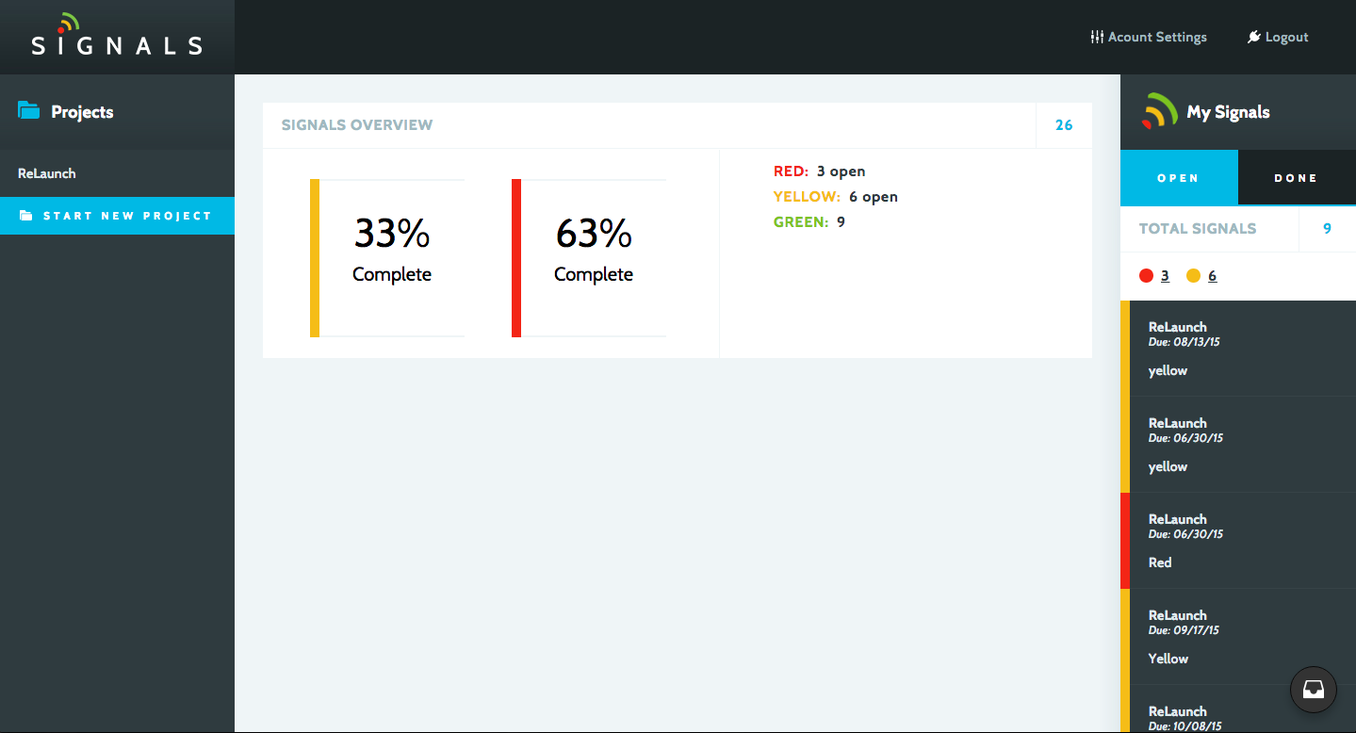Click the Signals Overview count 26
1356x733 pixels.
coord(1064,125)
